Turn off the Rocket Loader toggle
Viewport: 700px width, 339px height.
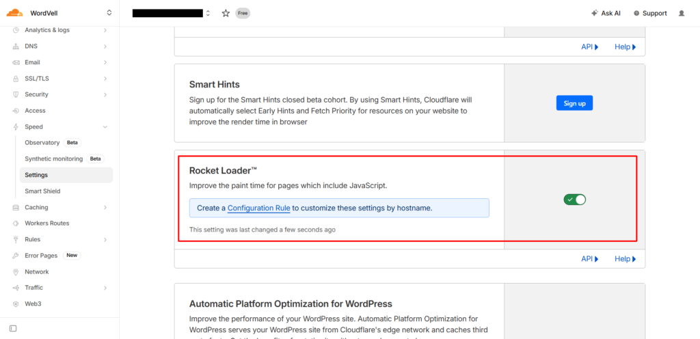574,200
